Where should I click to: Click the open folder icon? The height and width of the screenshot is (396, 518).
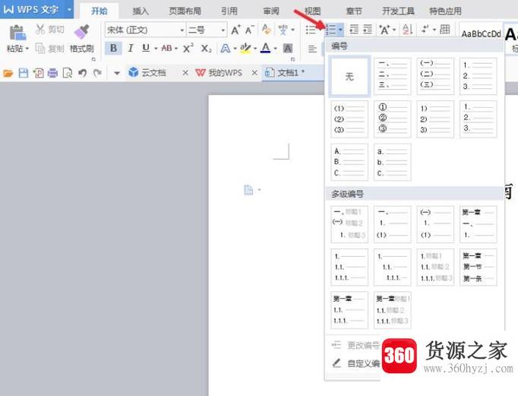(x=8, y=73)
